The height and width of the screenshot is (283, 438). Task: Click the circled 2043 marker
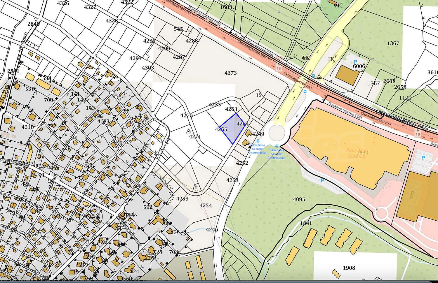point(91,217)
